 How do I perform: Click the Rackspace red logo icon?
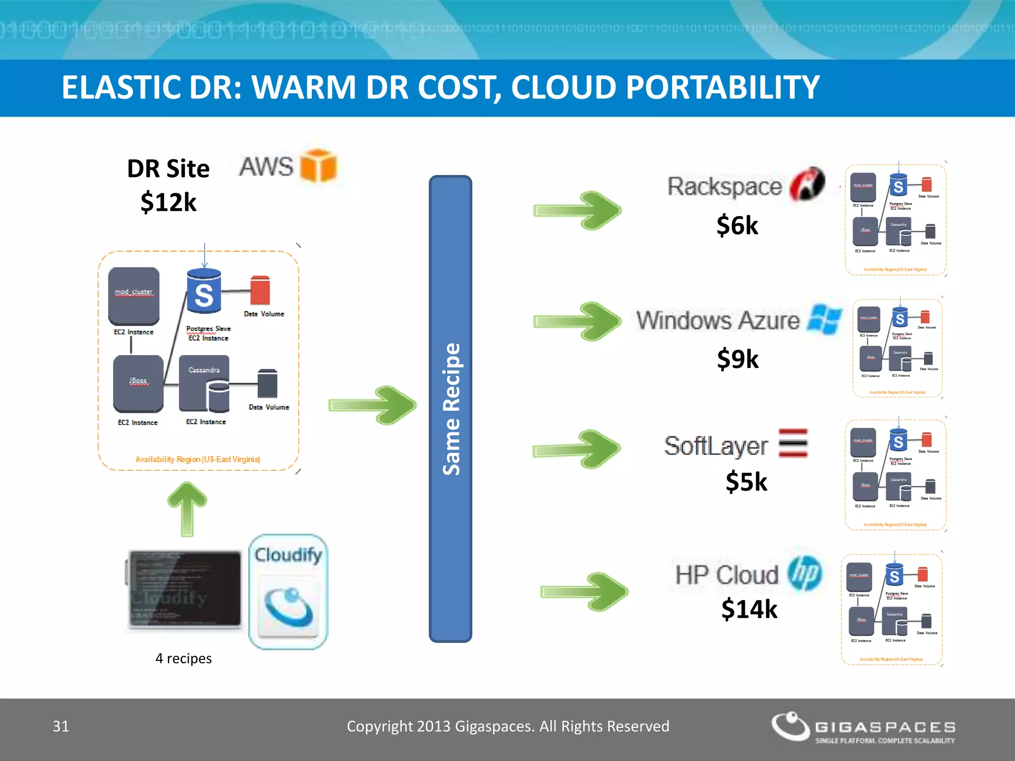[x=807, y=184]
